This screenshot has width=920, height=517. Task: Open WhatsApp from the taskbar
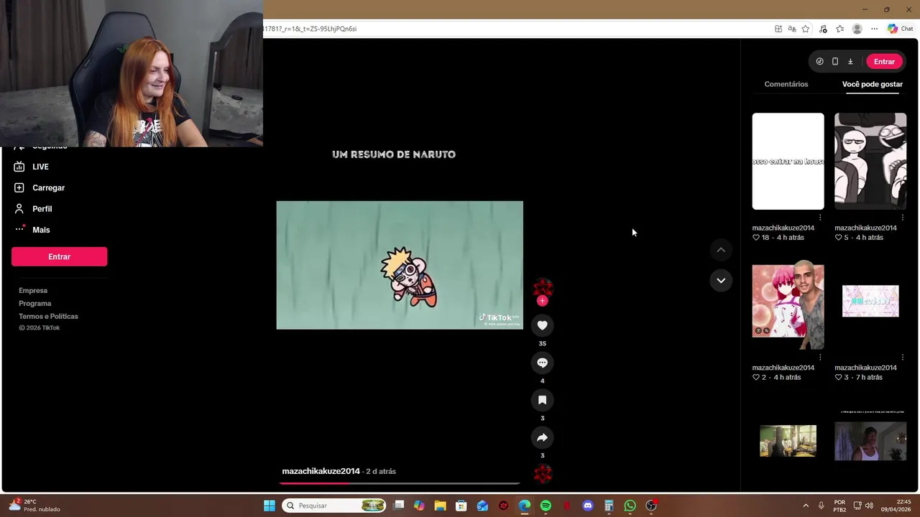(x=630, y=506)
